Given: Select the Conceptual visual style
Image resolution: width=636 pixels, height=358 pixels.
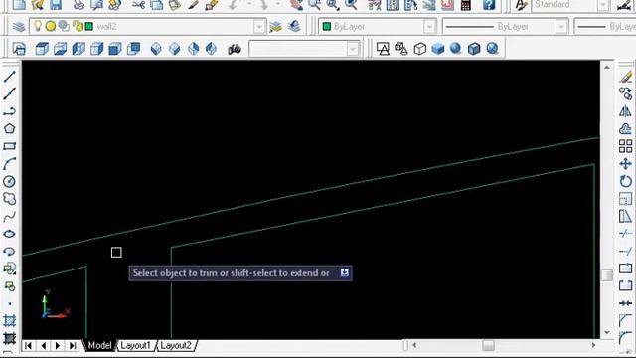Looking at the screenshot, I should [455, 49].
